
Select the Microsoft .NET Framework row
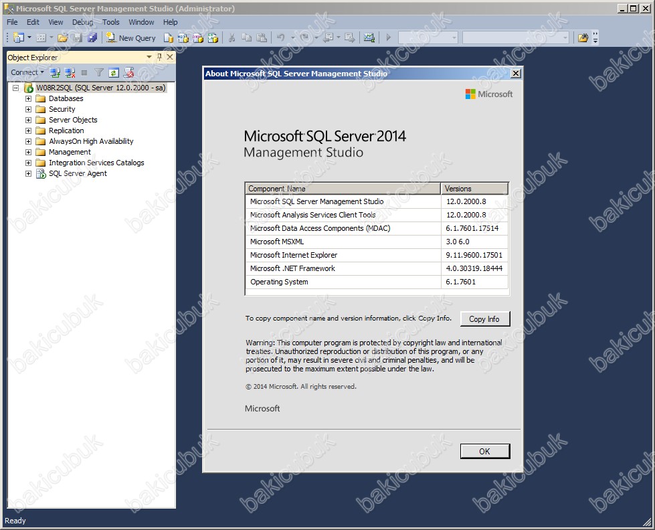(x=377, y=268)
